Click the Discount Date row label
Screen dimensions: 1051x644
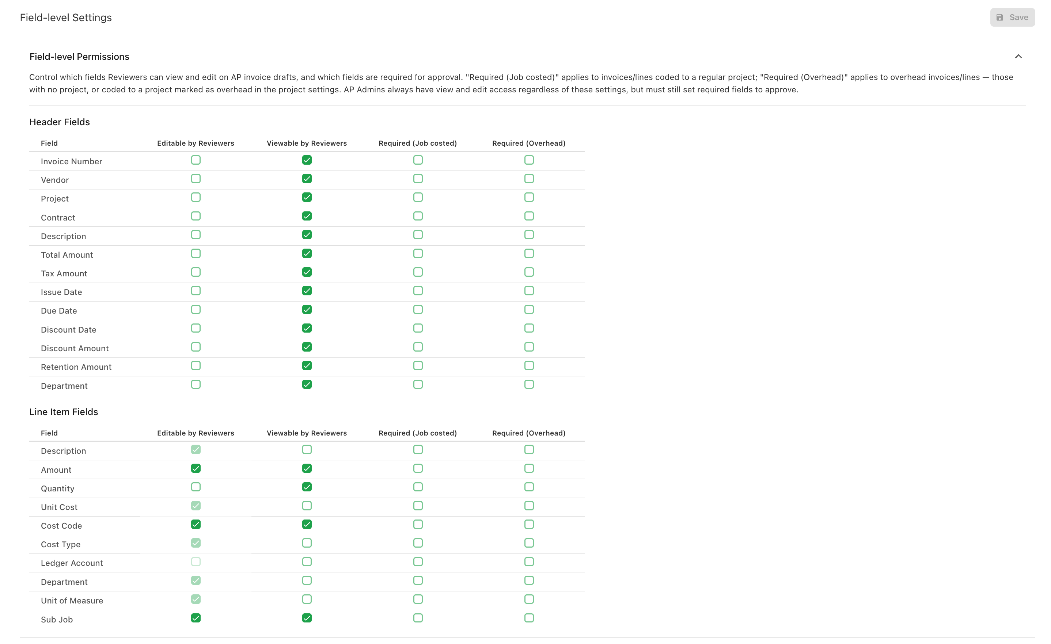tap(68, 329)
